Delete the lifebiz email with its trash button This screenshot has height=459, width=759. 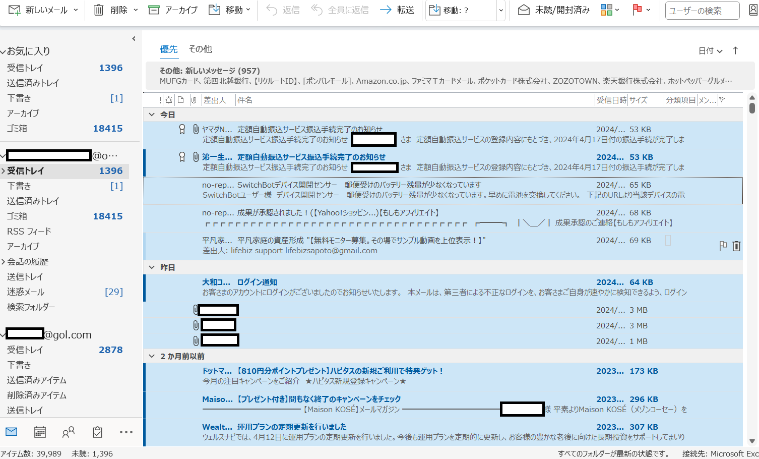point(736,246)
